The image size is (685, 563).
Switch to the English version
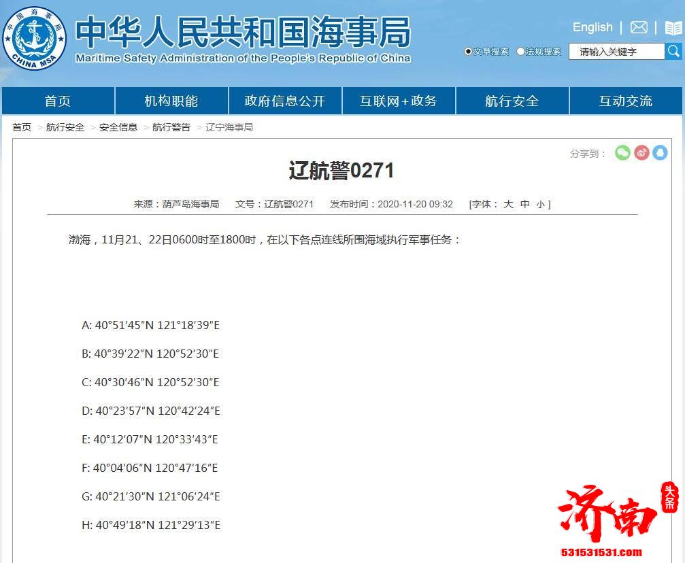tap(592, 27)
